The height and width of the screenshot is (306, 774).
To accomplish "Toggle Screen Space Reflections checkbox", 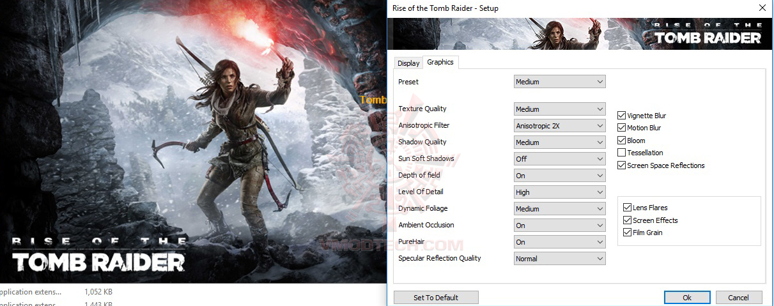I will [x=622, y=165].
